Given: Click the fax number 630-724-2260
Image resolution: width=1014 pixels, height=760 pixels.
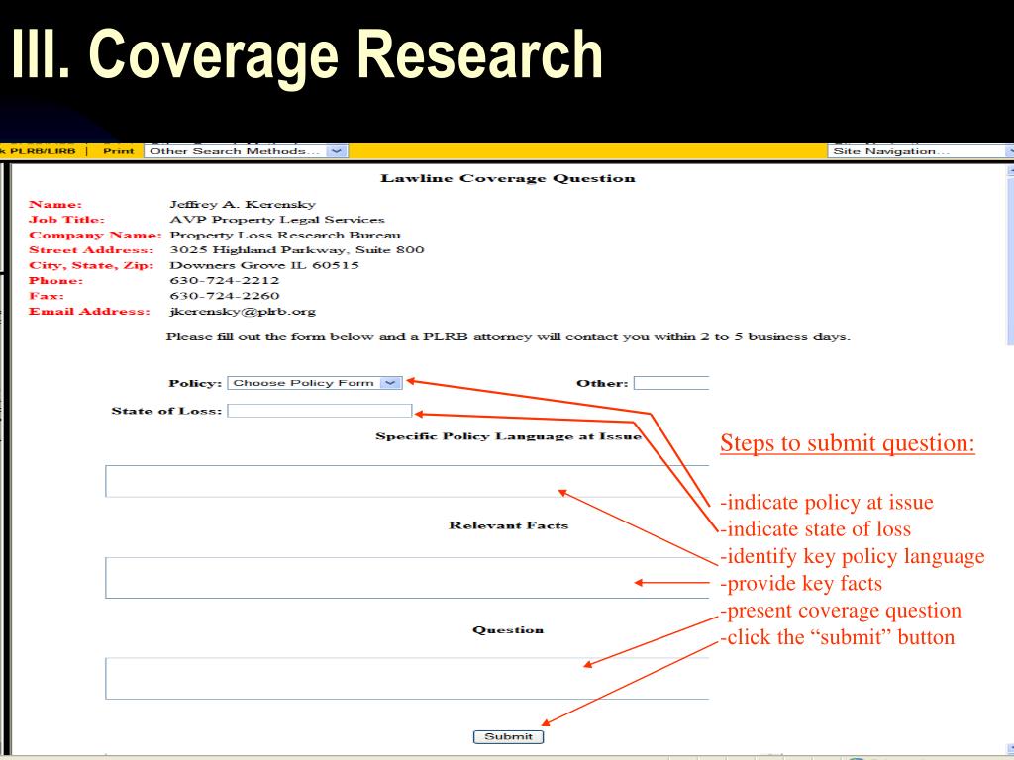Looking at the screenshot, I should tap(225, 296).
